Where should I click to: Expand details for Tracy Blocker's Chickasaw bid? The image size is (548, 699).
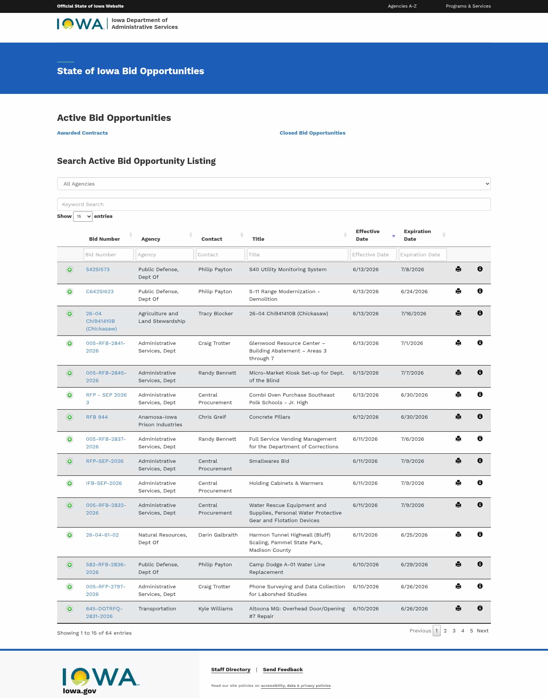(70, 314)
